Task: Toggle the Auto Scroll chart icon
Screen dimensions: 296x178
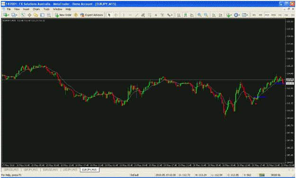Action: point(214,15)
